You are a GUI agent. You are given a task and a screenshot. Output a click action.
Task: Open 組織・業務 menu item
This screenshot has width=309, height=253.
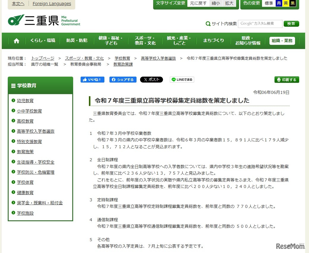[x=282, y=41]
